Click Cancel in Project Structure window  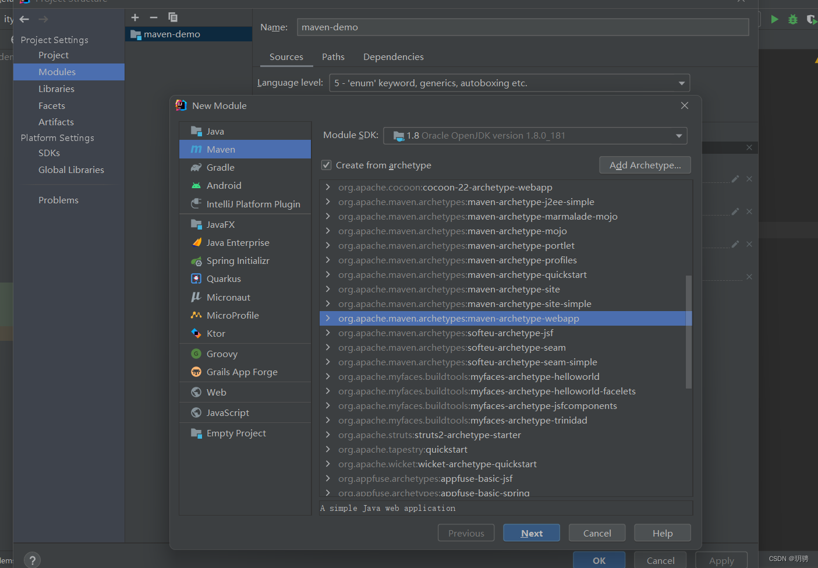coord(661,560)
